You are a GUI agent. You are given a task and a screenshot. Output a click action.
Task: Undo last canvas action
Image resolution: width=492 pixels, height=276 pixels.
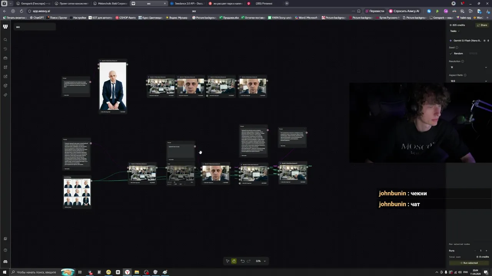tap(243, 261)
